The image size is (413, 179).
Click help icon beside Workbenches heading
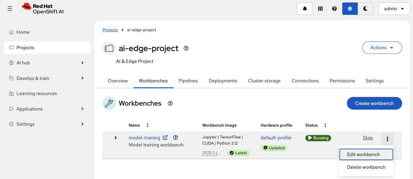pos(170,103)
